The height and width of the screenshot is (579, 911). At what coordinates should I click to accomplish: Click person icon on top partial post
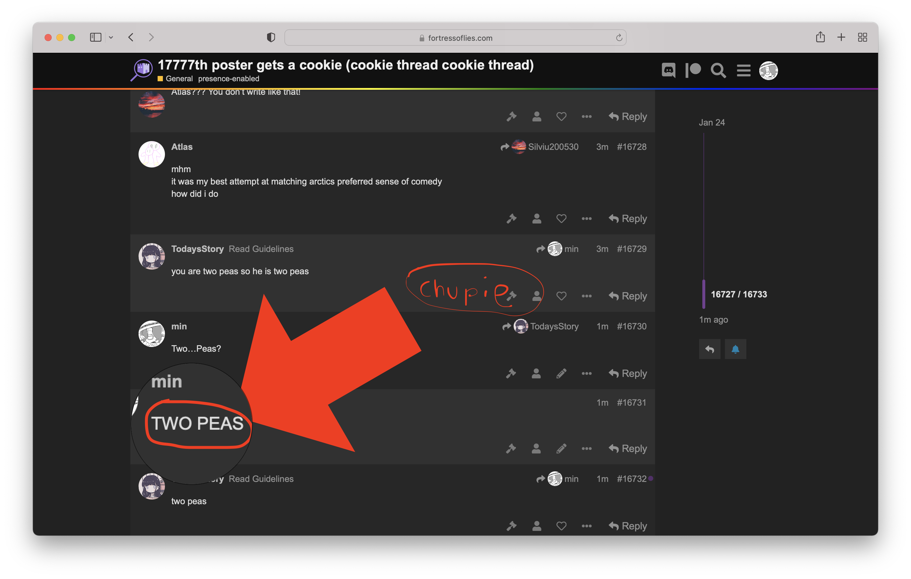[537, 116]
